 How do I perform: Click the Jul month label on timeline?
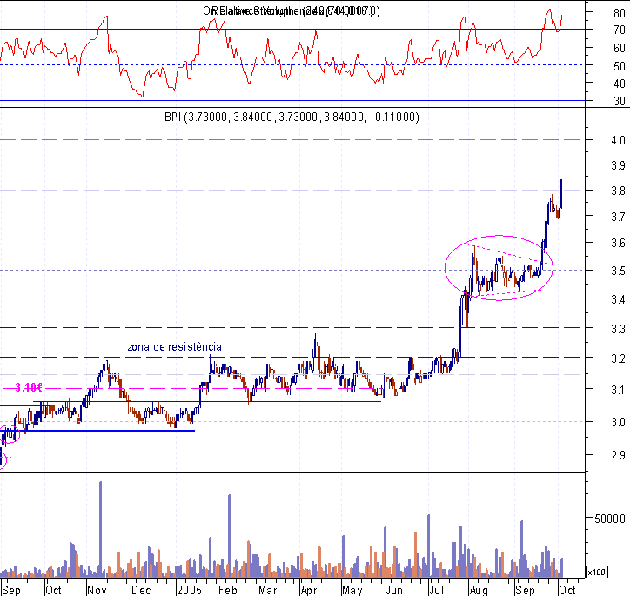[437, 590]
